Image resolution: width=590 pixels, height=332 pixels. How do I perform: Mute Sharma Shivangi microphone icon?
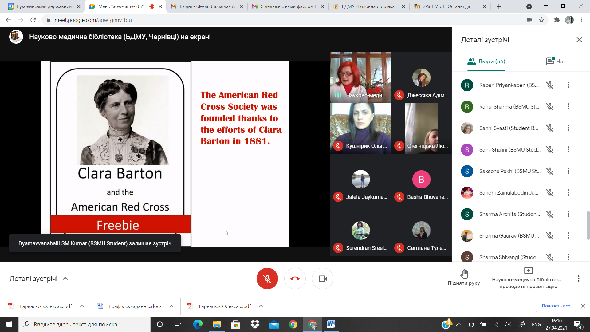coord(550,257)
